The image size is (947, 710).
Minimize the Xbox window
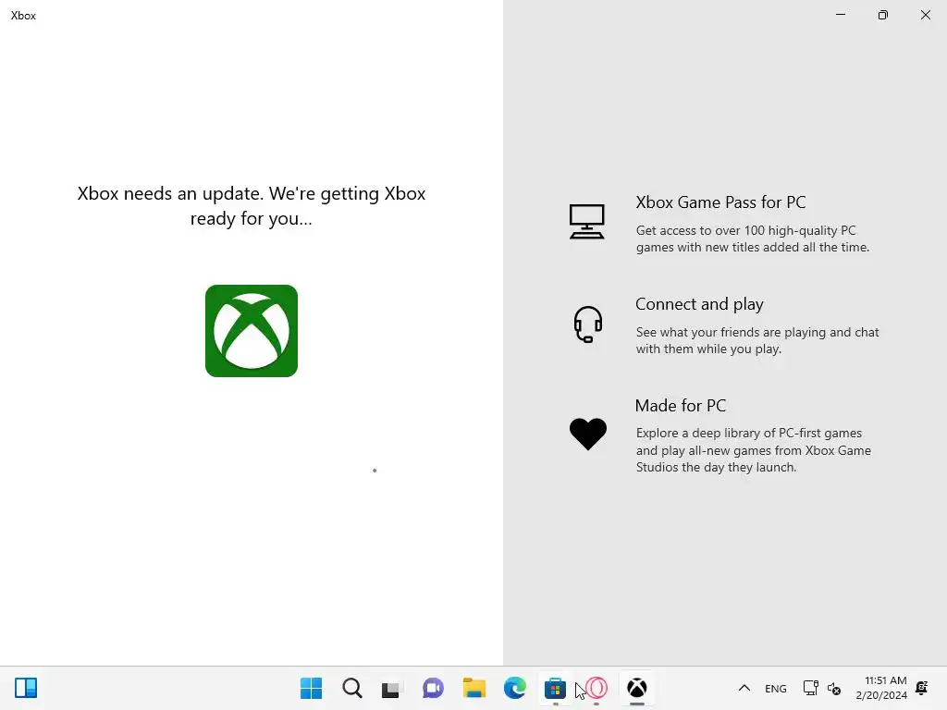(840, 15)
